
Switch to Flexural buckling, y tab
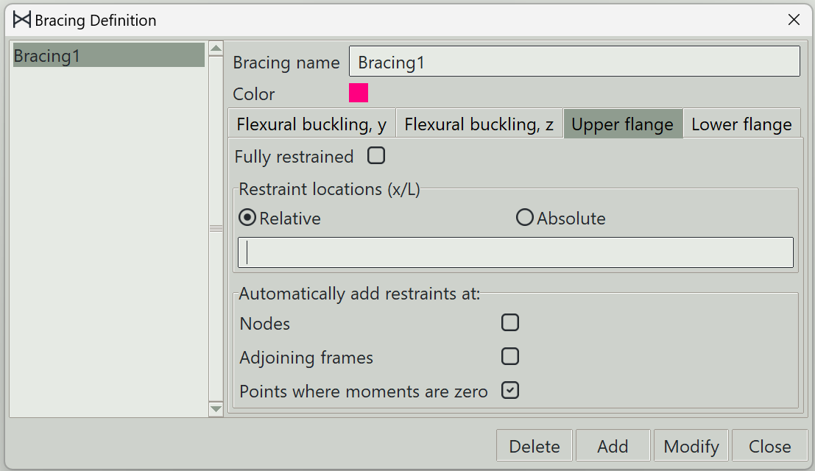click(312, 124)
